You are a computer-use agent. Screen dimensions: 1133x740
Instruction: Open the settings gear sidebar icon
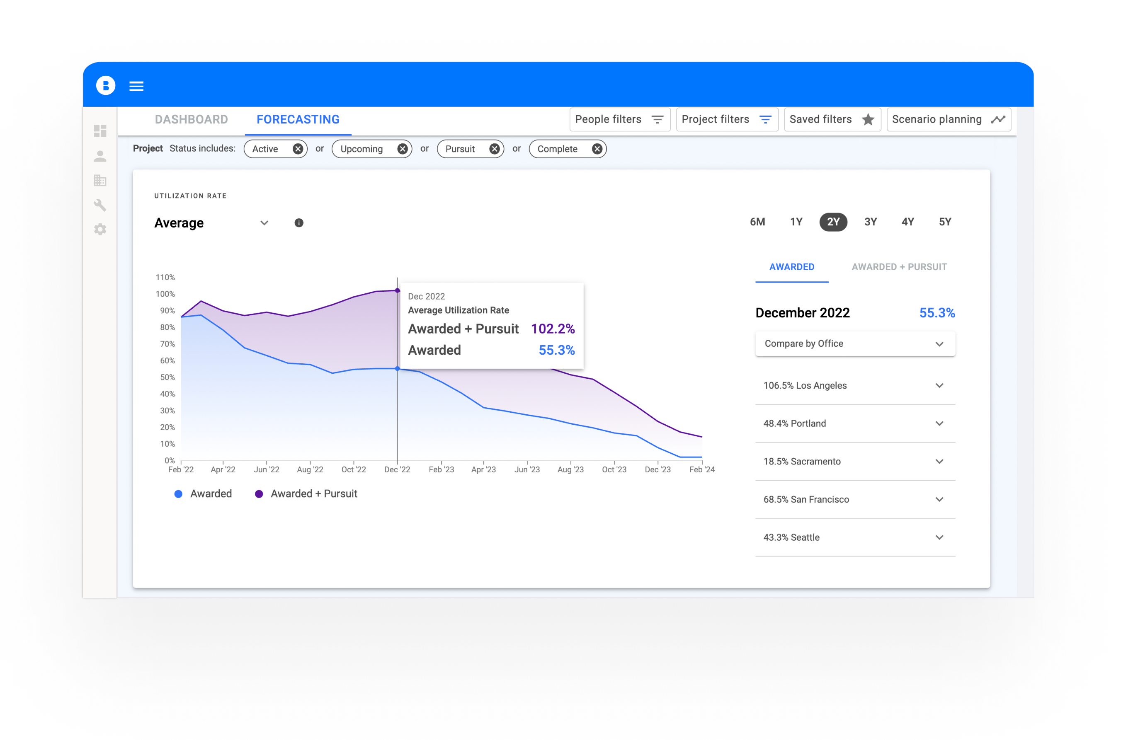pyautogui.click(x=100, y=230)
